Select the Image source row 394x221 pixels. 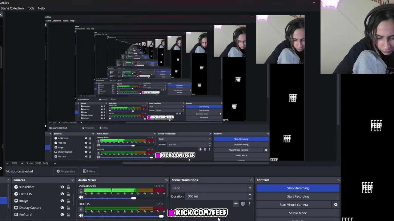tap(42, 201)
